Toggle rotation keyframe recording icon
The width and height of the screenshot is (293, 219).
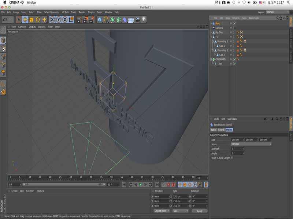click(190, 185)
